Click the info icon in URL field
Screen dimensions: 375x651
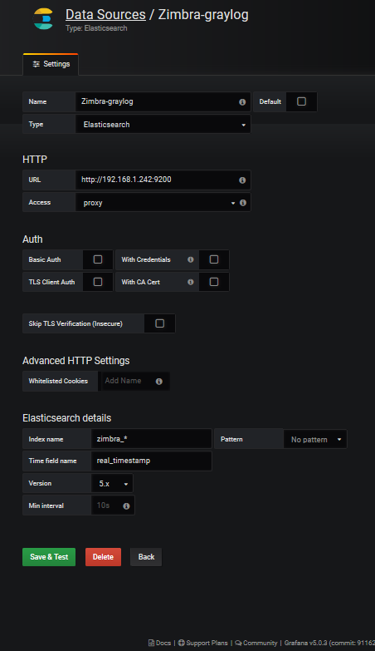click(x=242, y=180)
